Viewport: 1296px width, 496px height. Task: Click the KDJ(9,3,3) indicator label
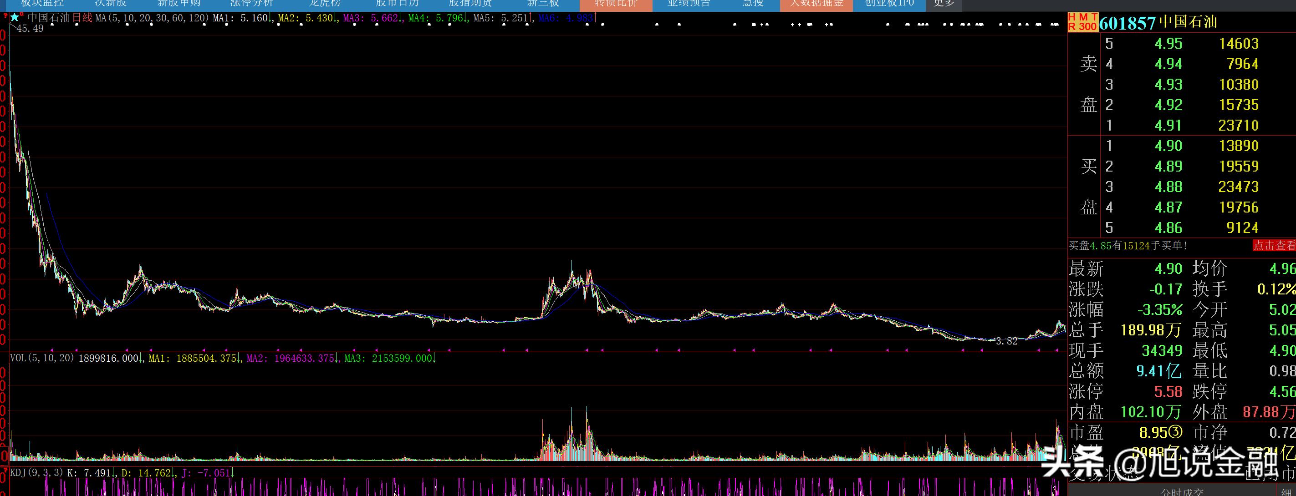[x=36, y=473]
